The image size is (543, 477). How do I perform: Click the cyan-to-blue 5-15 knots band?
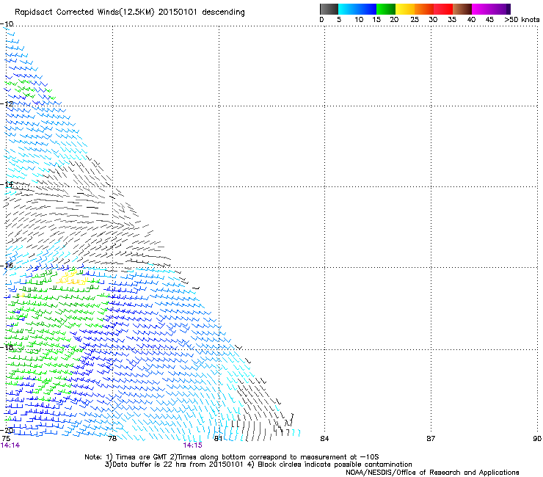click(x=357, y=9)
